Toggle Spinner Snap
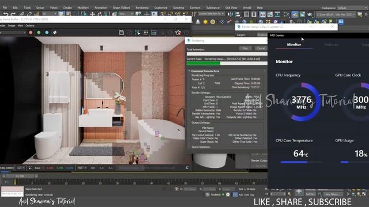 click(186, 14)
